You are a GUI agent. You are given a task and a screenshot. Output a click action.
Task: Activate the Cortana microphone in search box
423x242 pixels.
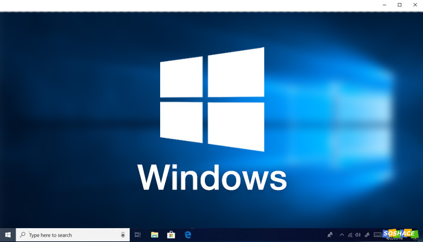click(123, 235)
